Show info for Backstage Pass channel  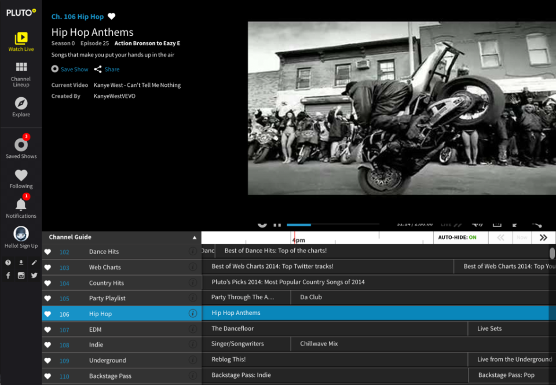[x=192, y=375]
